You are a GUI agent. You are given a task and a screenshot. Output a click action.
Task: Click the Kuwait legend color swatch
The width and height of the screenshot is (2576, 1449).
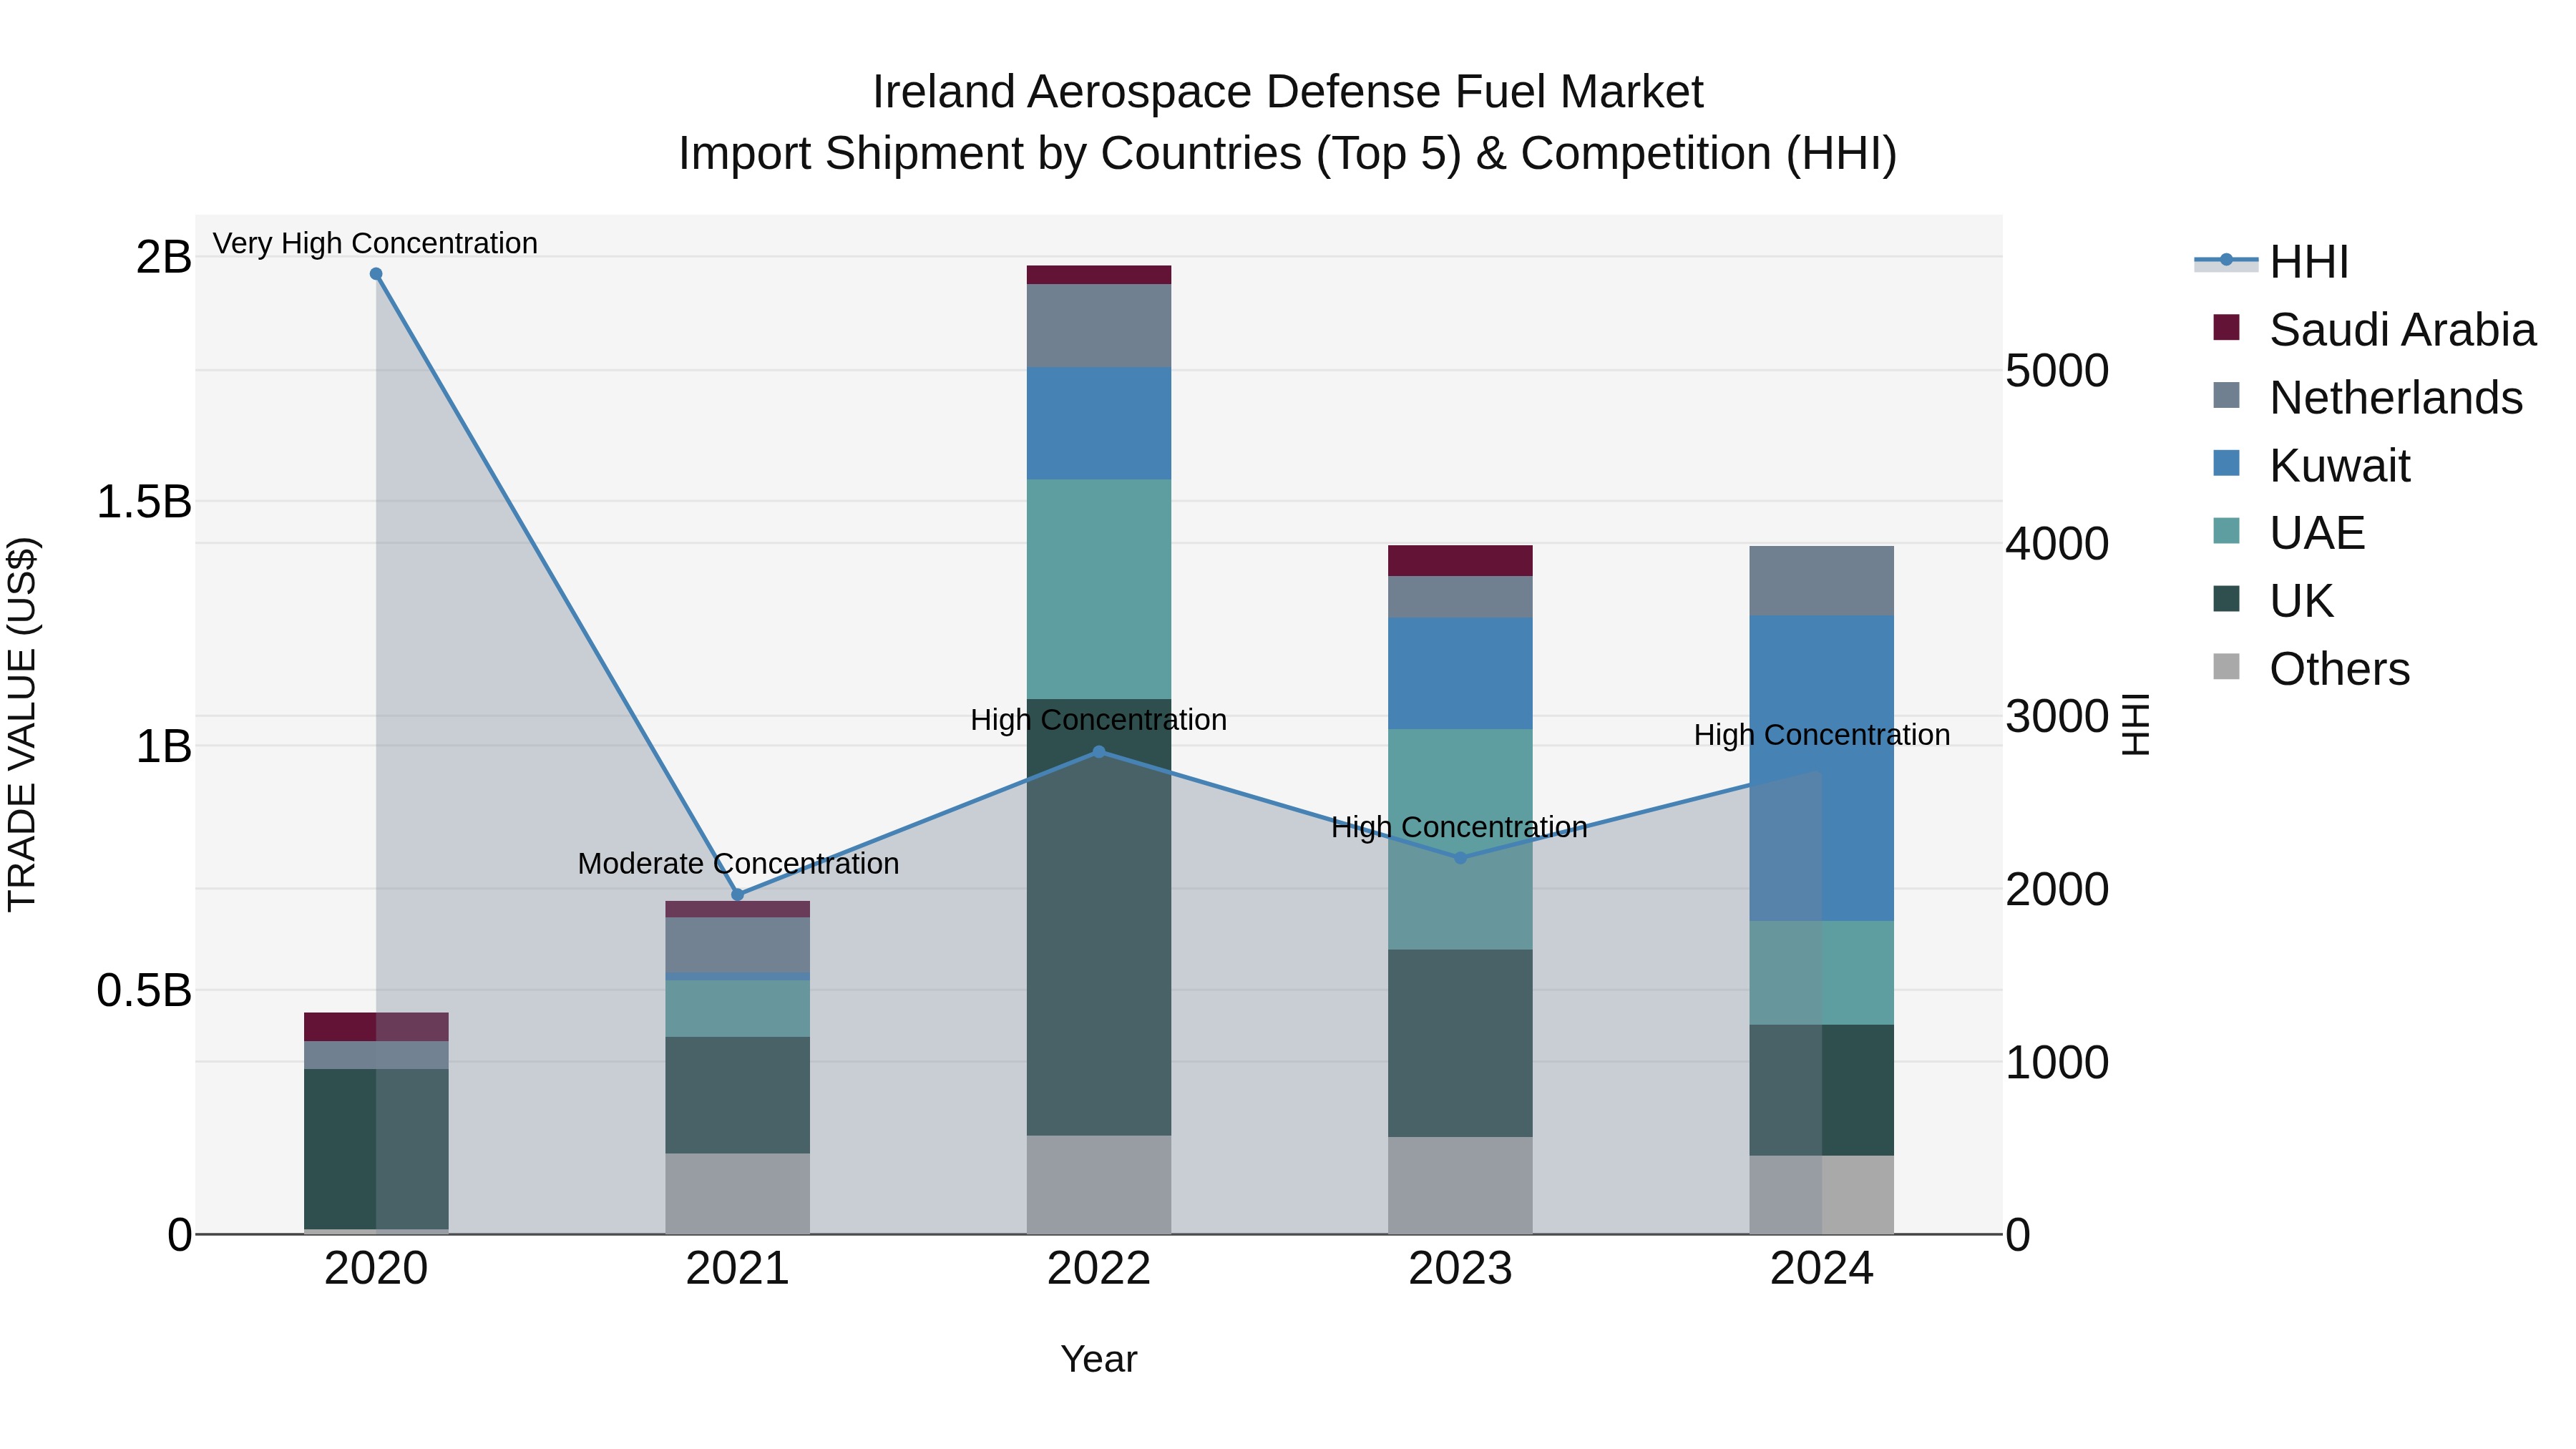(x=2226, y=463)
